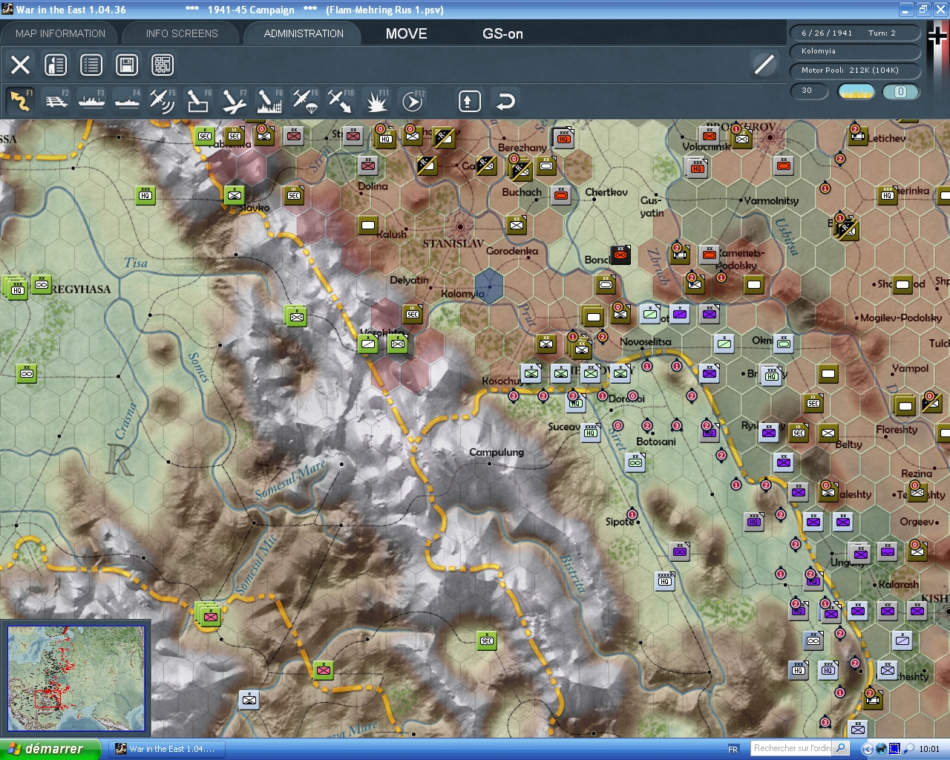Select the black unit counter at Borsch
The image size is (950, 760).
(620, 255)
